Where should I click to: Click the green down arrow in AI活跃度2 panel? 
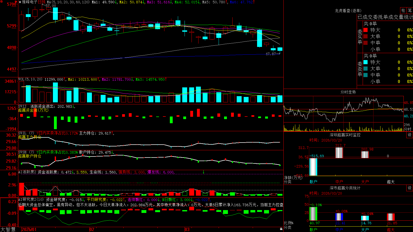pyautogui.click(x=203, y=172)
